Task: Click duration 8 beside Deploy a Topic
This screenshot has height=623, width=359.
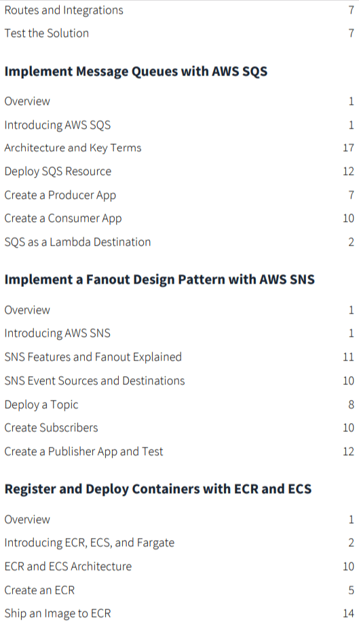Action: point(351,405)
